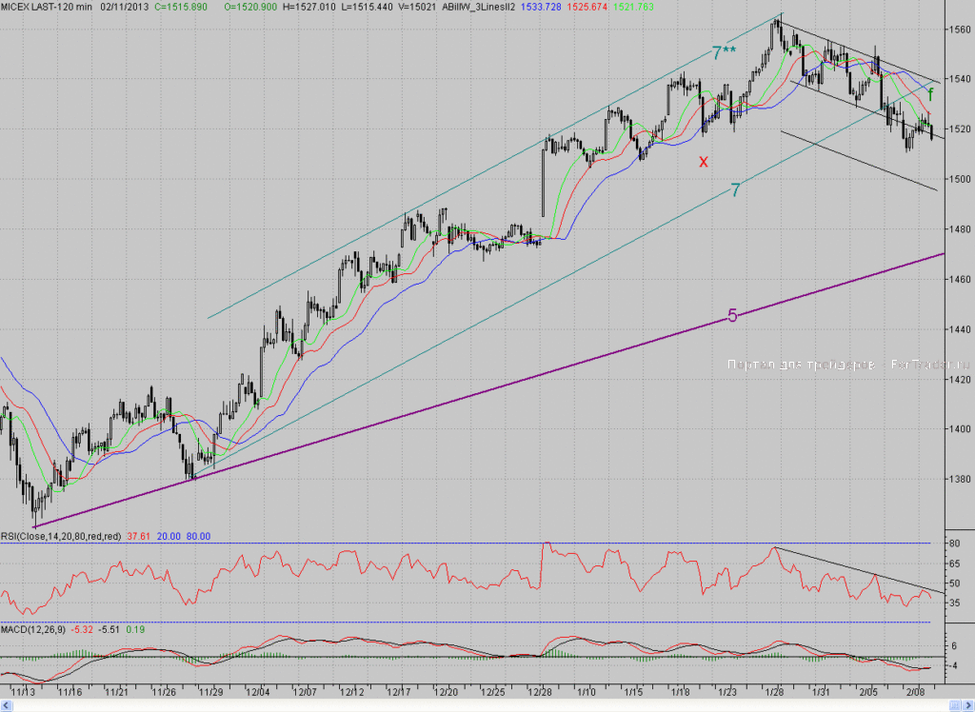Image resolution: width=975 pixels, height=712 pixels.
Task: Click the 12/28 date on time axis
Action: (x=539, y=691)
